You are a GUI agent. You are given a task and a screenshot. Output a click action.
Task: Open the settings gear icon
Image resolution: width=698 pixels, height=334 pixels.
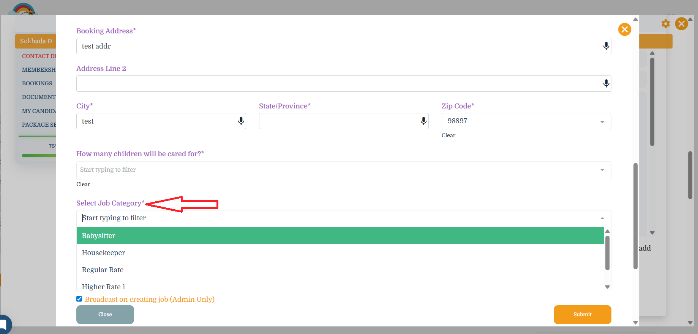[665, 24]
